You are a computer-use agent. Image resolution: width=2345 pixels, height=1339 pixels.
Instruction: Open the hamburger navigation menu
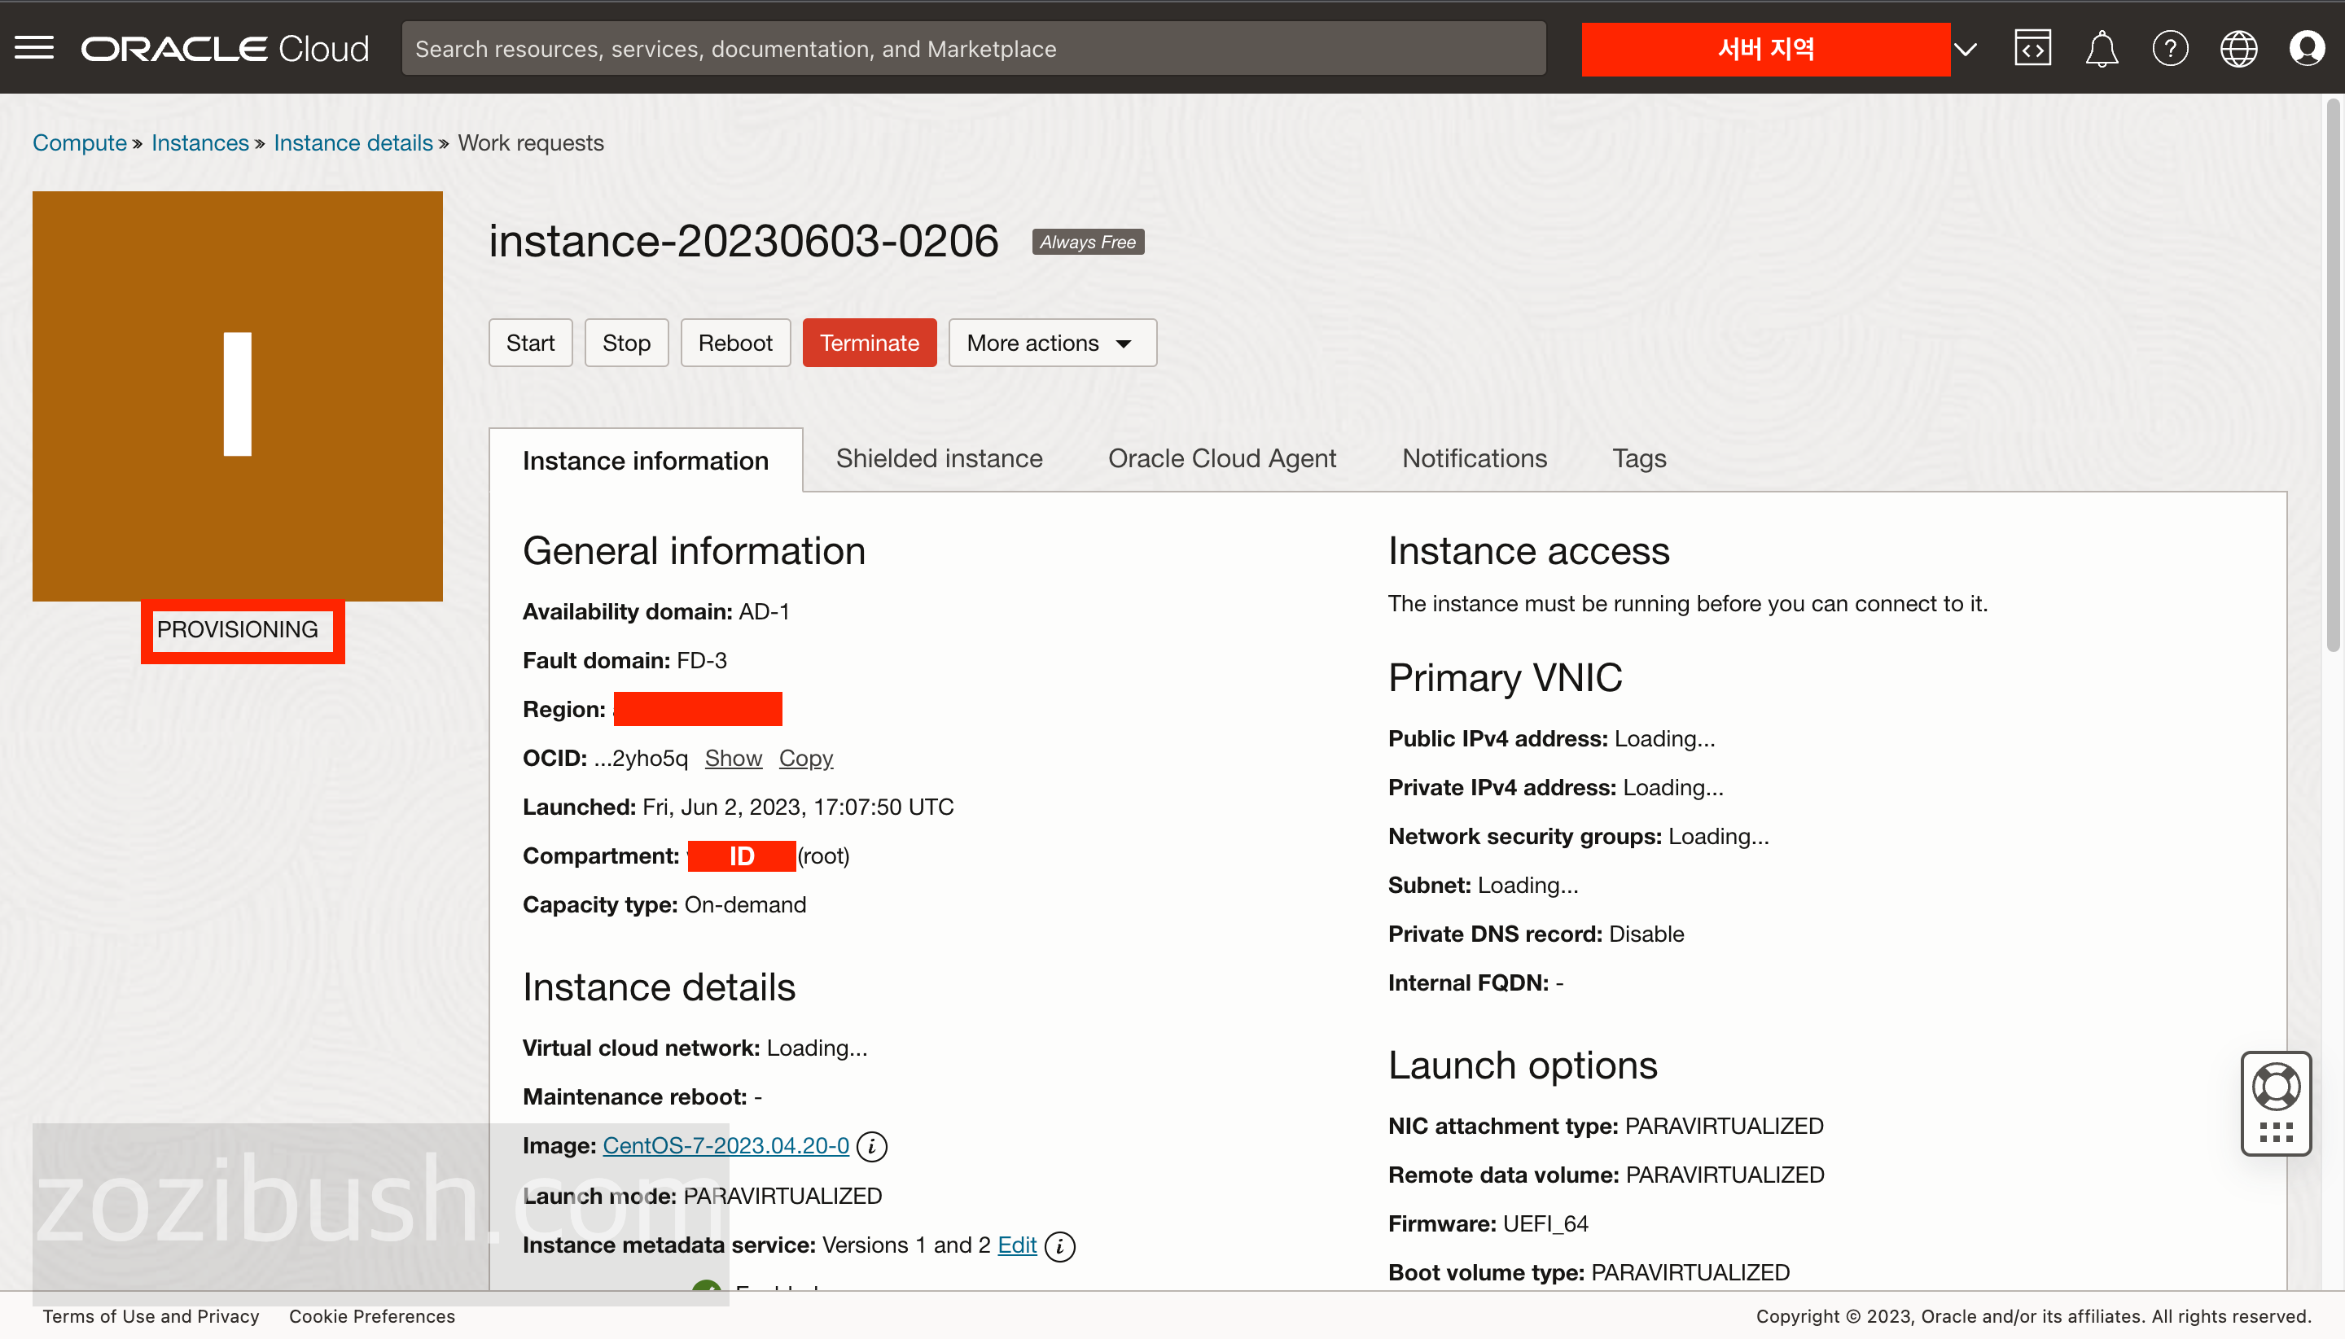pos(34,48)
